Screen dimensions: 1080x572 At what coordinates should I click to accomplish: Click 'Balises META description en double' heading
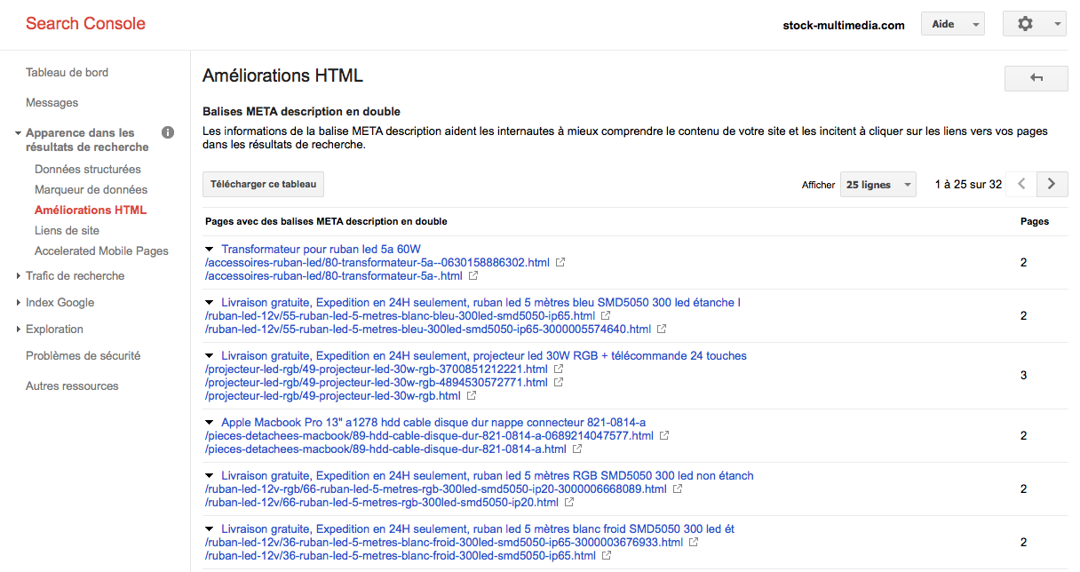coord(301,112)
